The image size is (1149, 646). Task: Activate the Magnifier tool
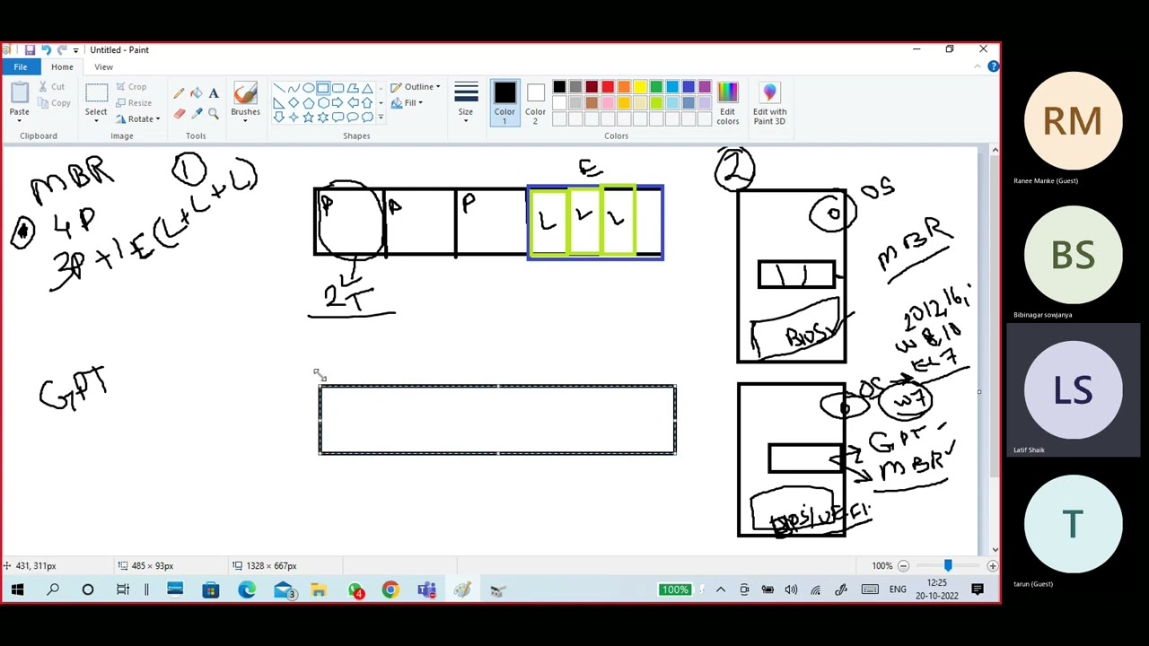pyautogui.click(x=214, y=113)
